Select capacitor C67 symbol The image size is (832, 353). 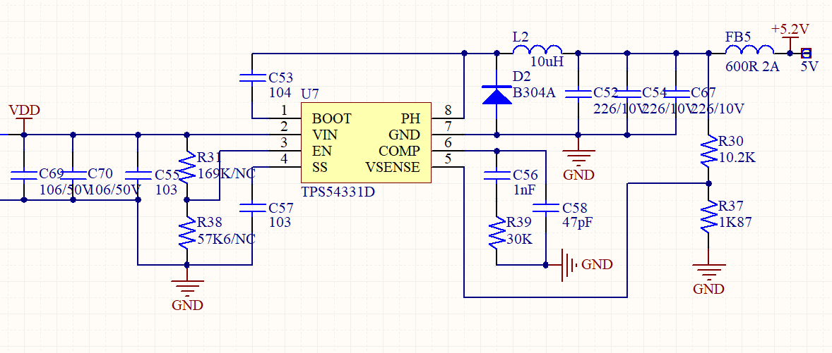click(676, 94)
